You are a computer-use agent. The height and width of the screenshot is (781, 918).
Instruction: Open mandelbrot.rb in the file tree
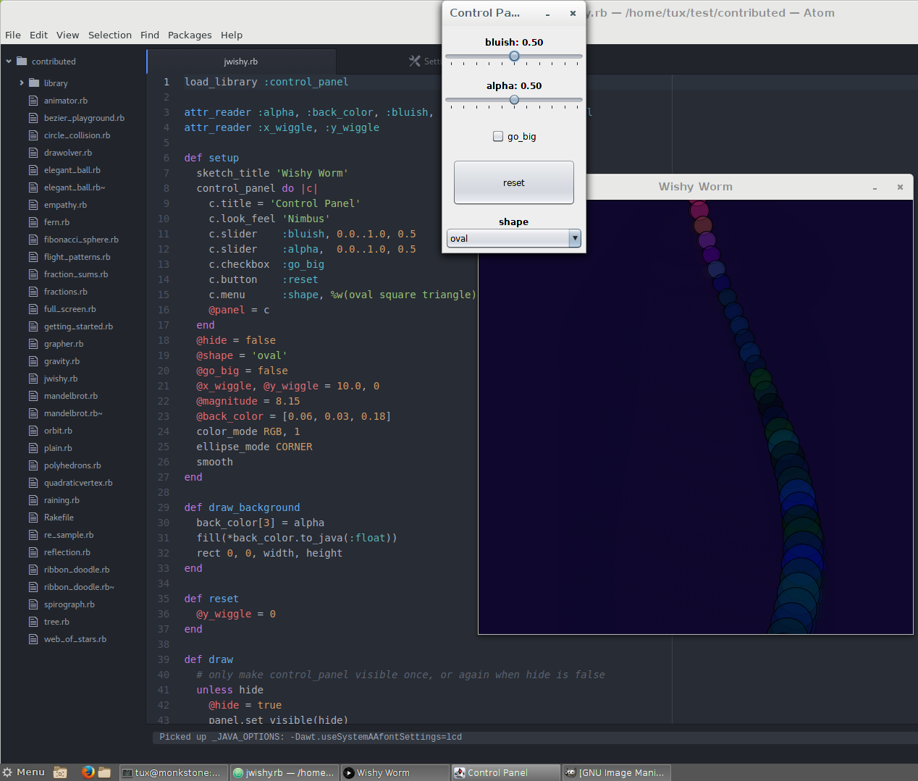tap(70, 396)
